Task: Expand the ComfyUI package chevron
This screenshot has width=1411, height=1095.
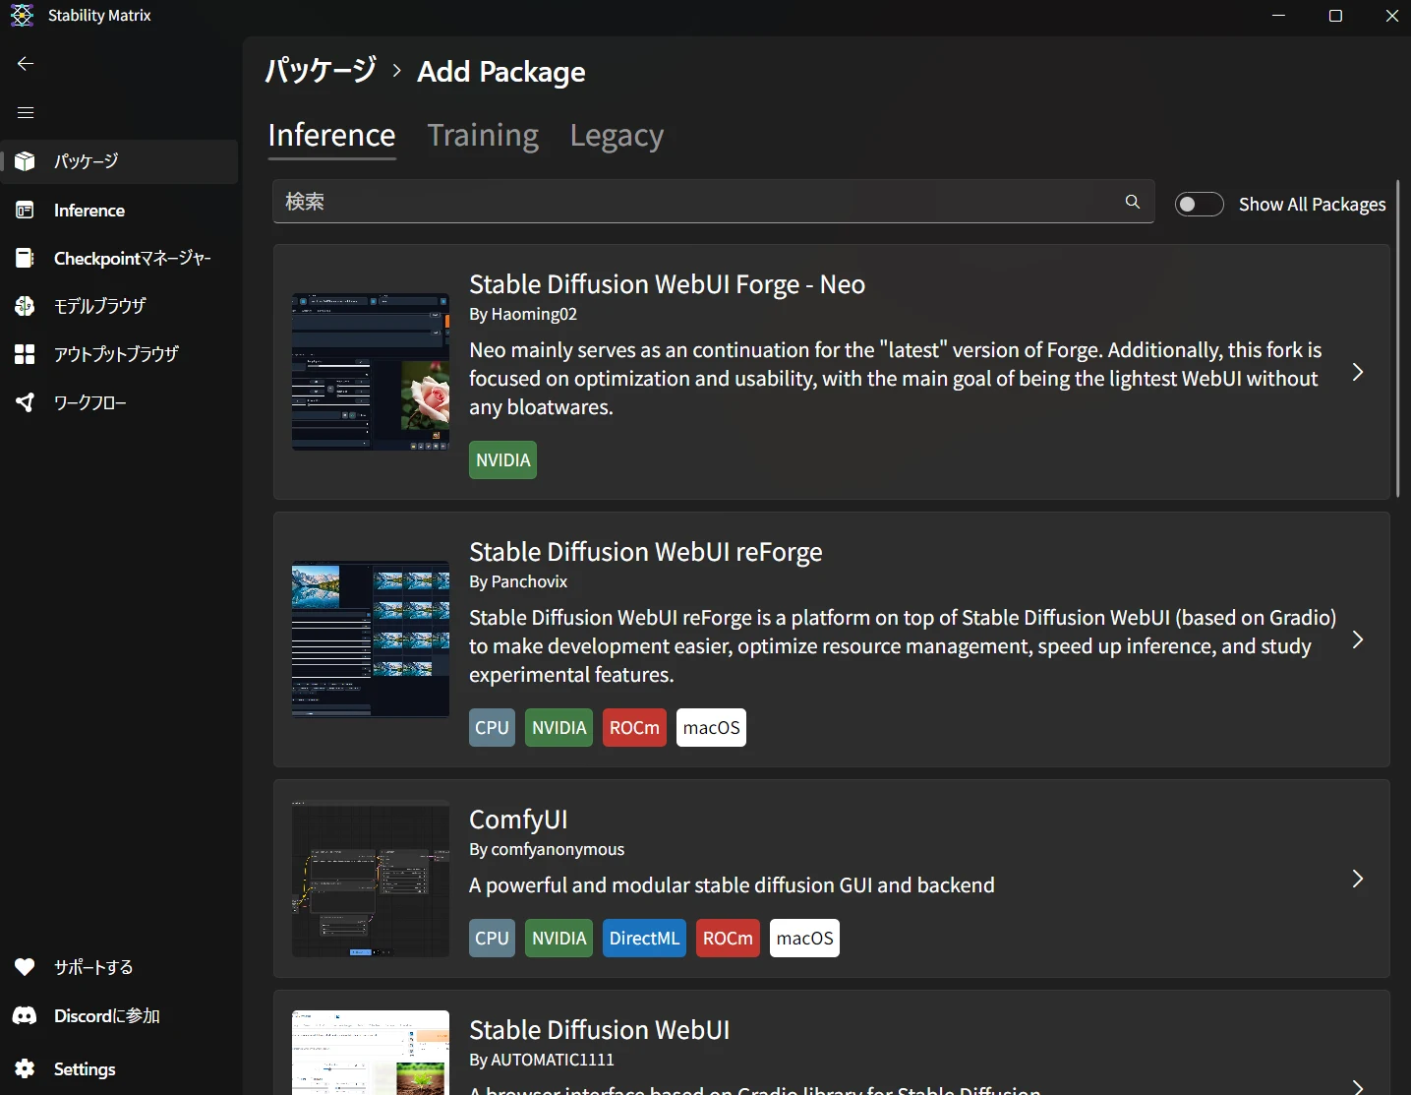Action: point(1357,879)
